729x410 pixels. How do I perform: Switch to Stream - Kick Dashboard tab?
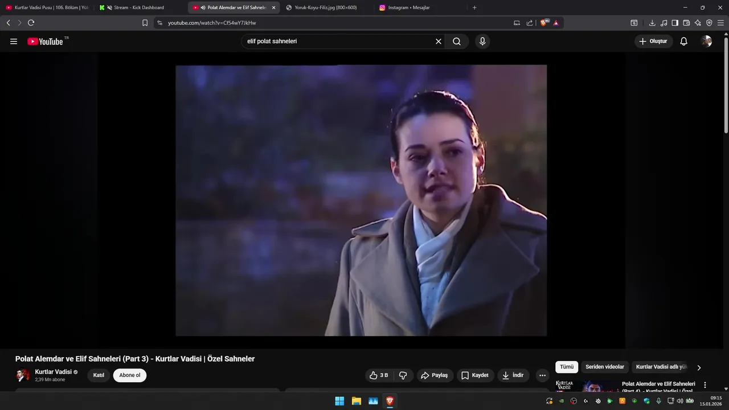tap(141, 7)
